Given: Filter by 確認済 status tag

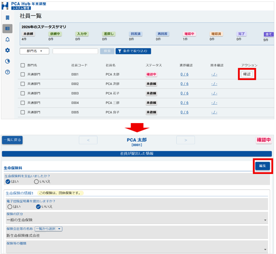Looking at the screenshot, I should 216,34.
